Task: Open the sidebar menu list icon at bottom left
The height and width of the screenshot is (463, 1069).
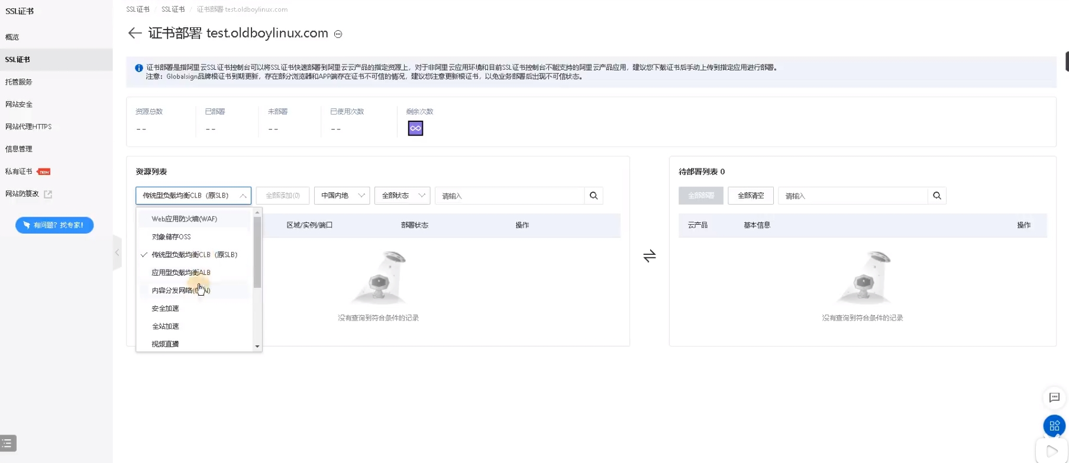Action: coord(8,443)
